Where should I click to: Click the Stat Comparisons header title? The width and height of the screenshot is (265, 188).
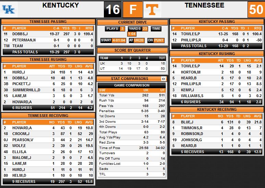130,79
